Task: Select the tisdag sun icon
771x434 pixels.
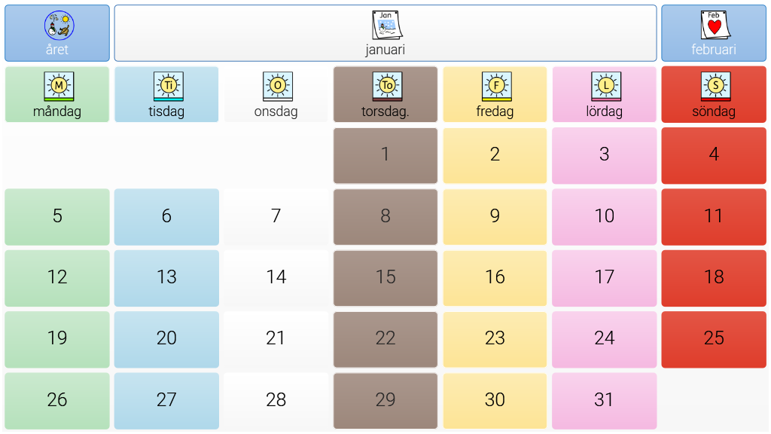Action: click(x=167, y=86)
